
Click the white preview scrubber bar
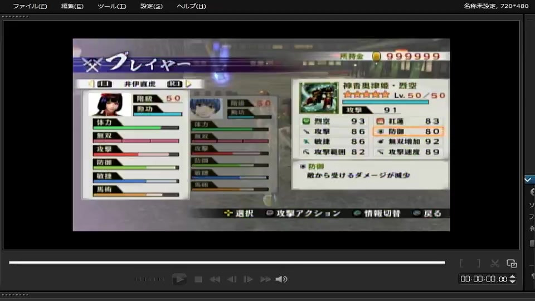[227, 263]
